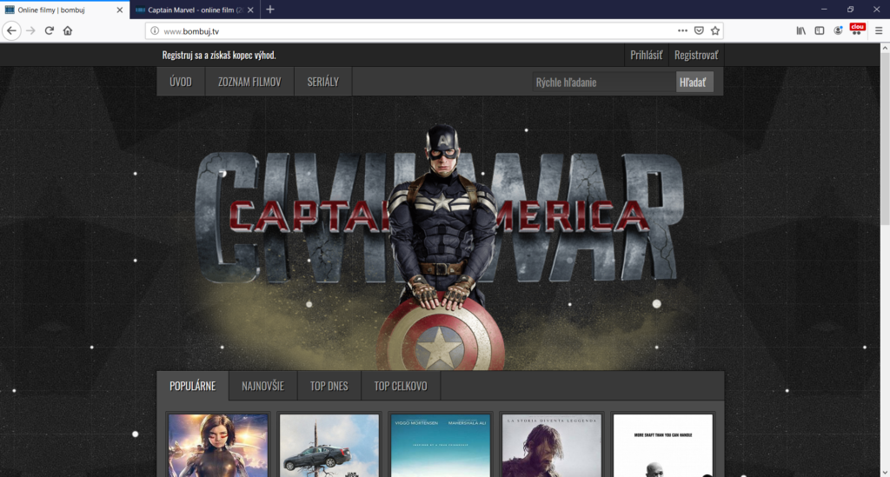Image resolution: width=890 pixels, height=477 pixels.
Task: Close the Online filmy bombuj tab
Action: 119,10
